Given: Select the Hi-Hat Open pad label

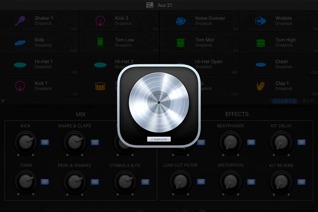Looking at the screenshot, I should [208, 61].
